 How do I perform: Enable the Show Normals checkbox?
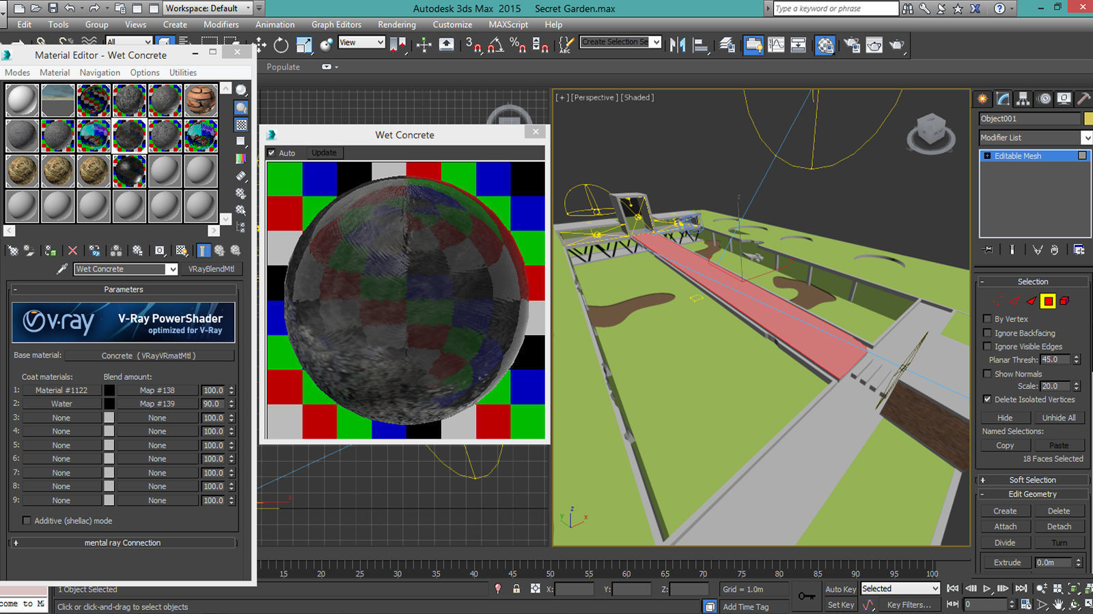click(x=987, y=374)
